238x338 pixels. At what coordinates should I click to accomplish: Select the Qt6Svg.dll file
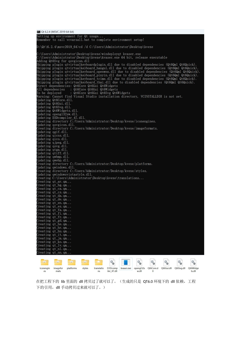click(180, 264)
